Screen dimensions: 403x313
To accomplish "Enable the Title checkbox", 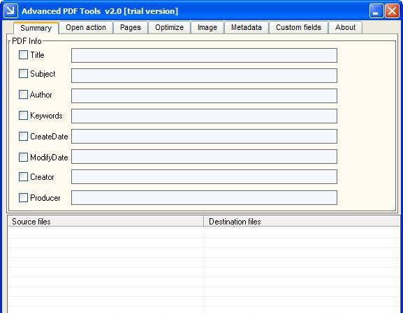I will pyautogui.click(x=23, y=54).
